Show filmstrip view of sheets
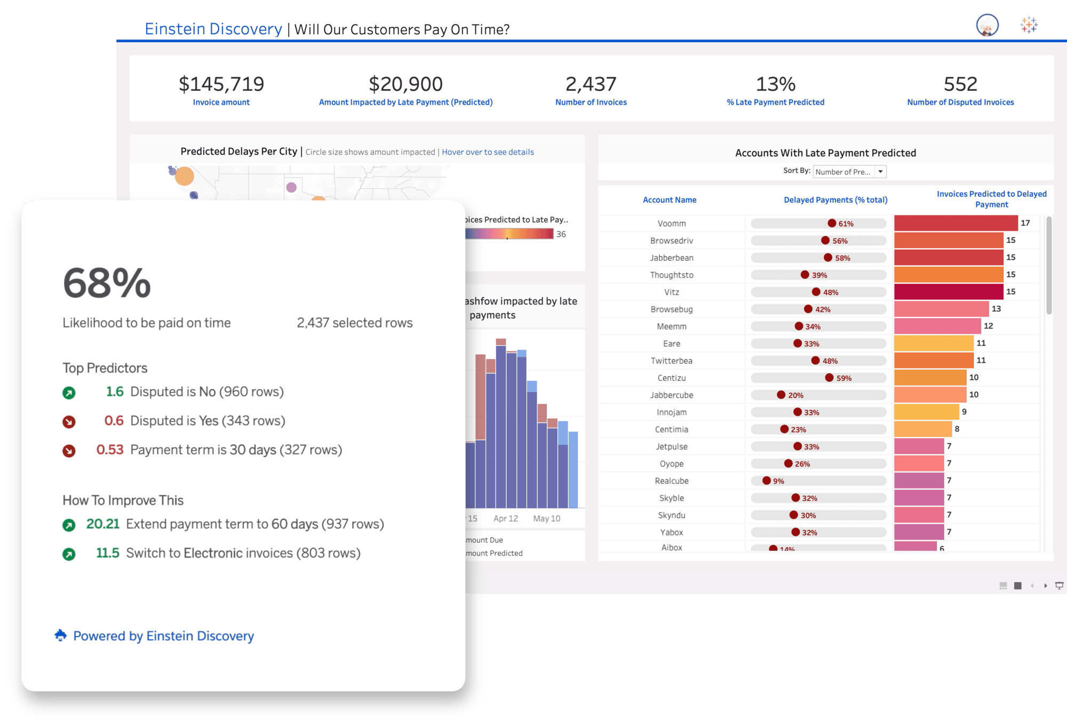This screenshot has width=1067, height=726. pos(1003,586)
